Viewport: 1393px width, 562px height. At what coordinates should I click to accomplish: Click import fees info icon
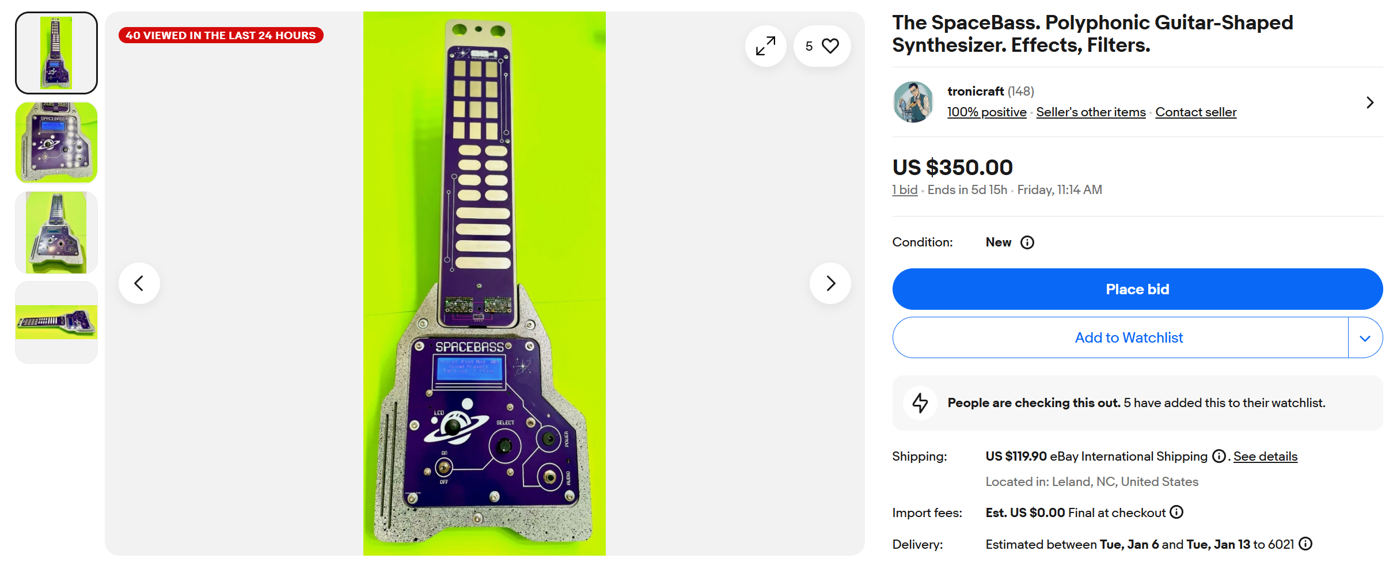pos(1177,512)
